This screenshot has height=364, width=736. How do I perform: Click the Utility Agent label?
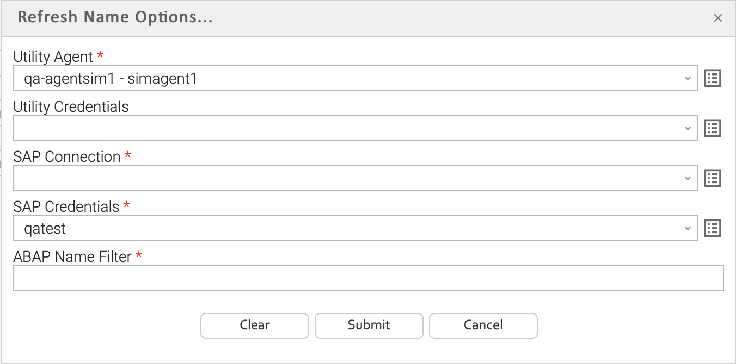point(53,57)
